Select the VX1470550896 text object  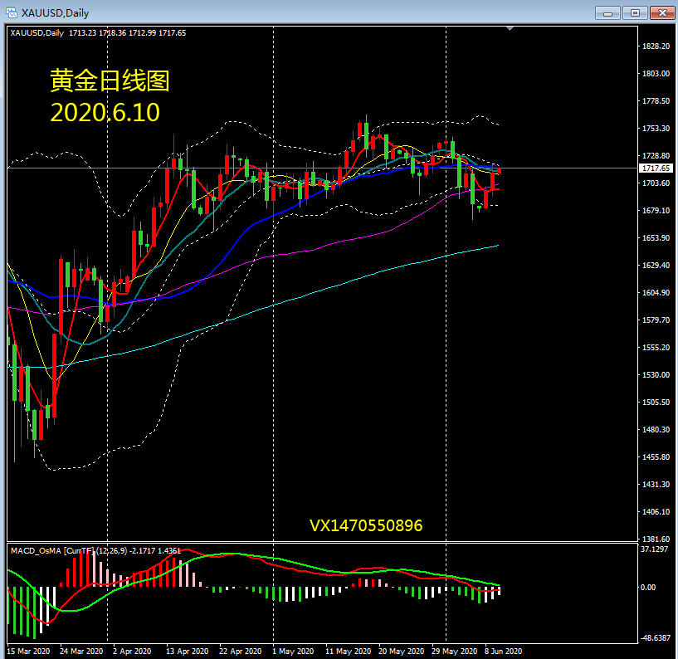pos(366,525)
